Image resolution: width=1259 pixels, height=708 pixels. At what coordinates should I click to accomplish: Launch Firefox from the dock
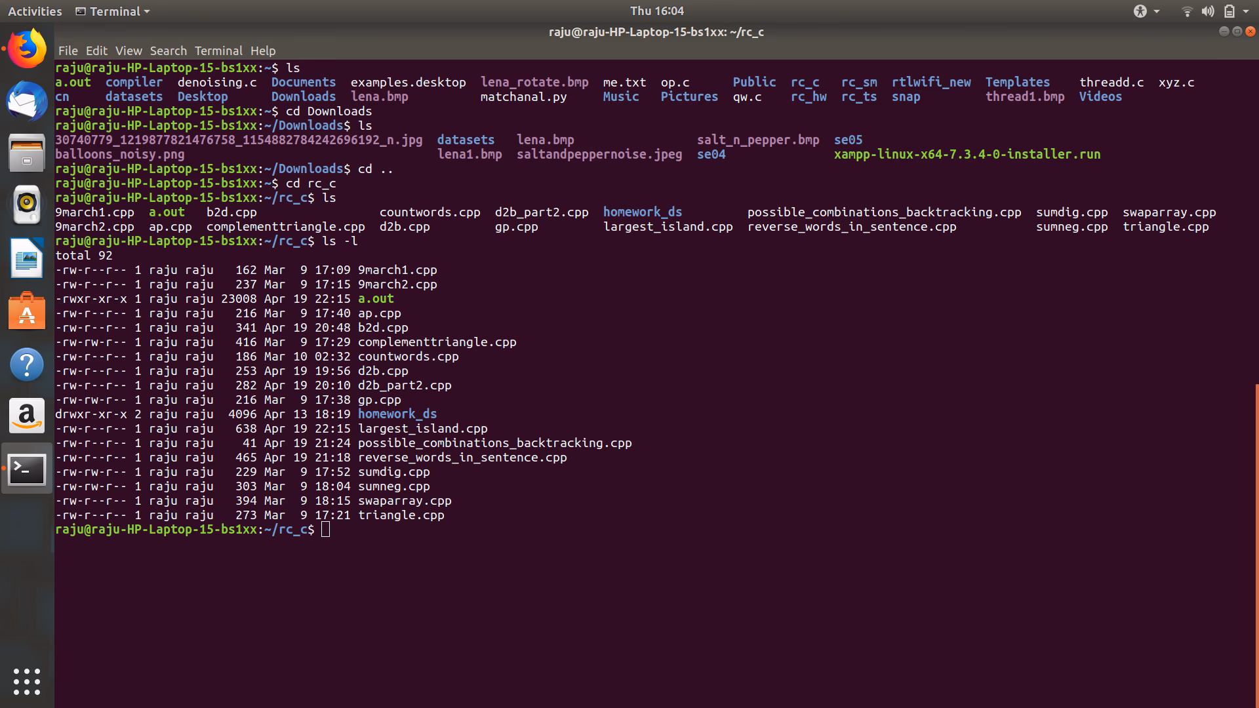[26, 47]
